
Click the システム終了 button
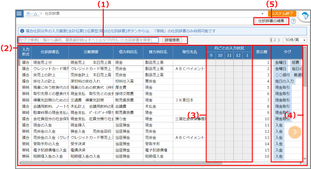282,13
